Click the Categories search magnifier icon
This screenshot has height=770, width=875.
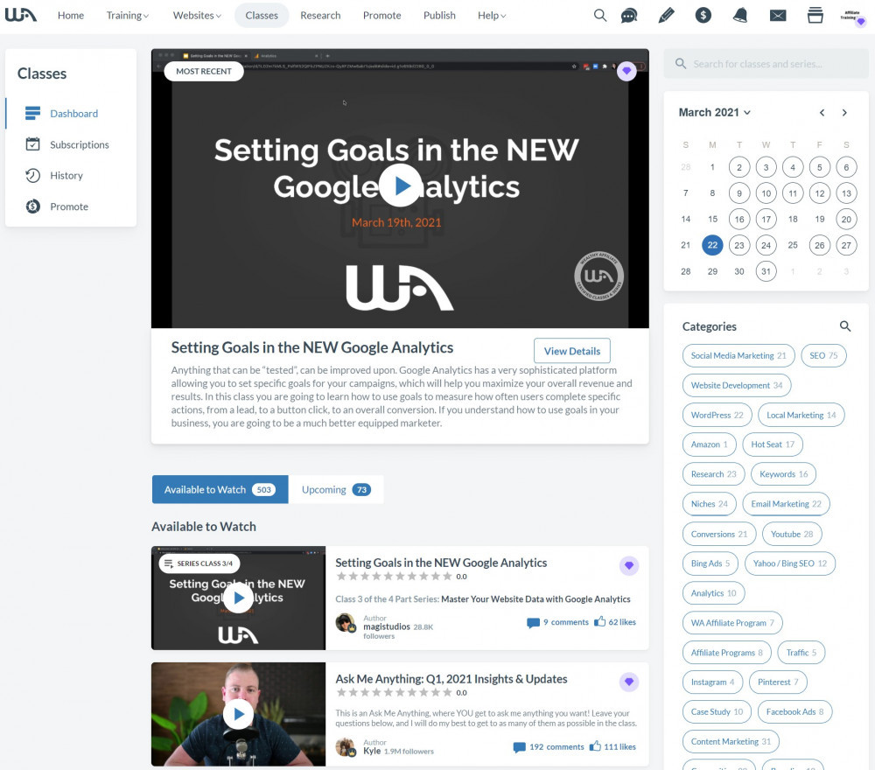coord(845,326)
